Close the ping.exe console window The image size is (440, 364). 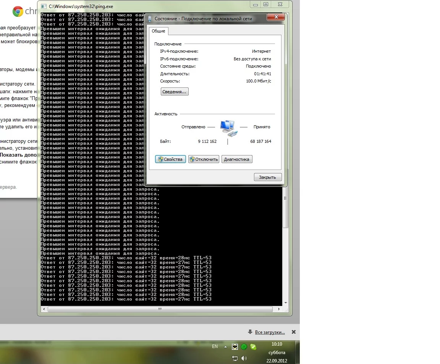280,5
